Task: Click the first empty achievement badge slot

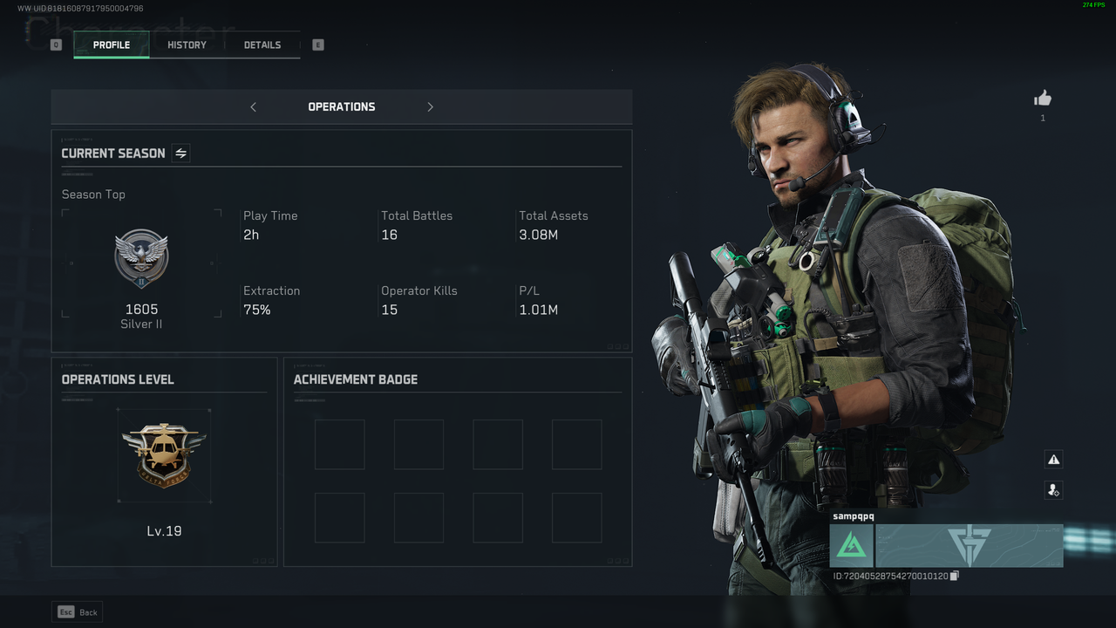Action: coord(340,445)
